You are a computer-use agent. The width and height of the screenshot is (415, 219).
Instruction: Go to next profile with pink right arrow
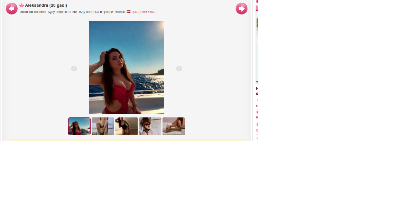pos(242,9)
